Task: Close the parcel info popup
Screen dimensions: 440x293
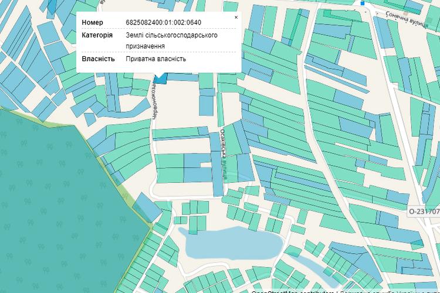Action: coord(236,18)
